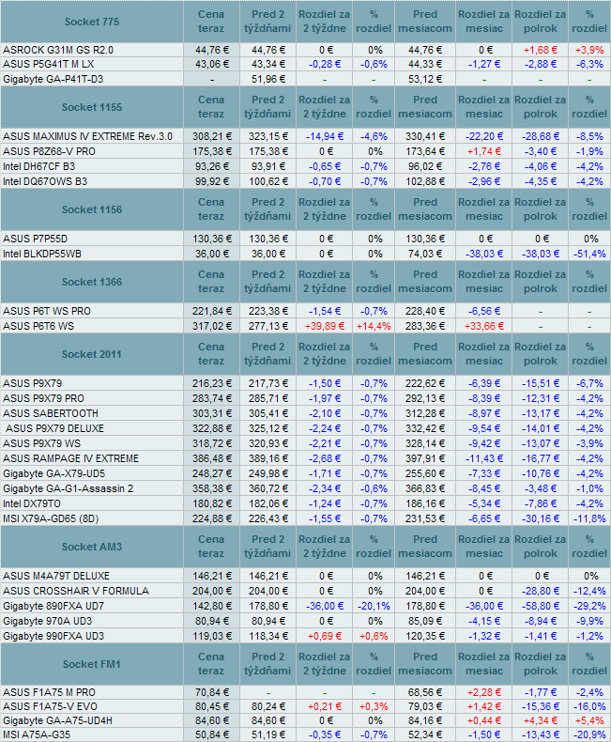The height and width of the screenshot is (742, 611).
Task: Click the -20,1% percent difference
Action: click(x=374, y=606)
